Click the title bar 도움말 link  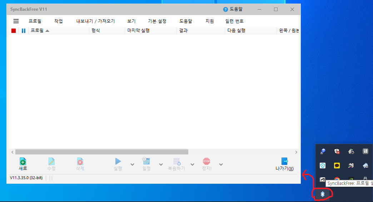point(236,9)
